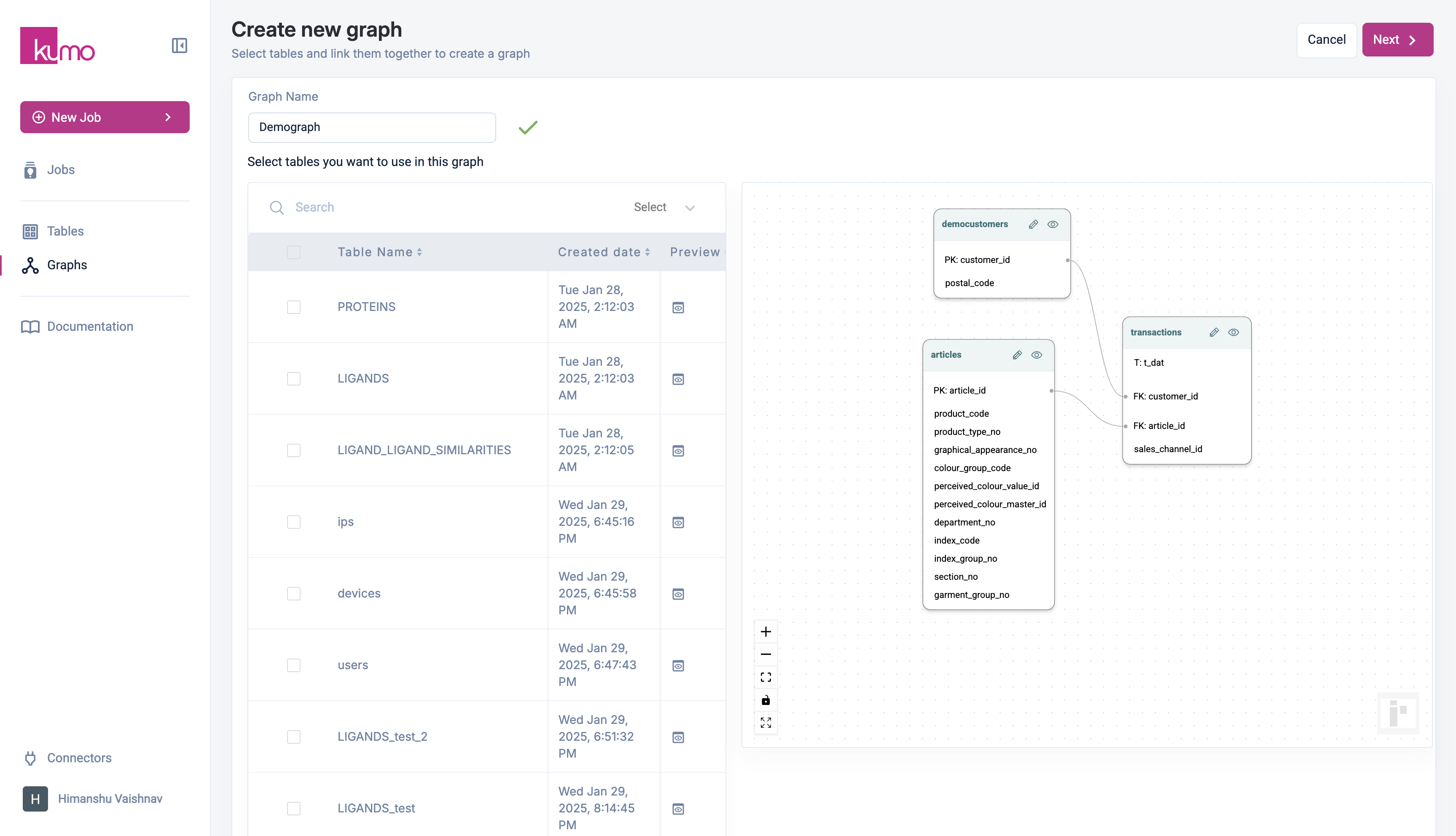Open the Tables section in sidebar
Screen dimensions: 1456x836
point(65,231)
